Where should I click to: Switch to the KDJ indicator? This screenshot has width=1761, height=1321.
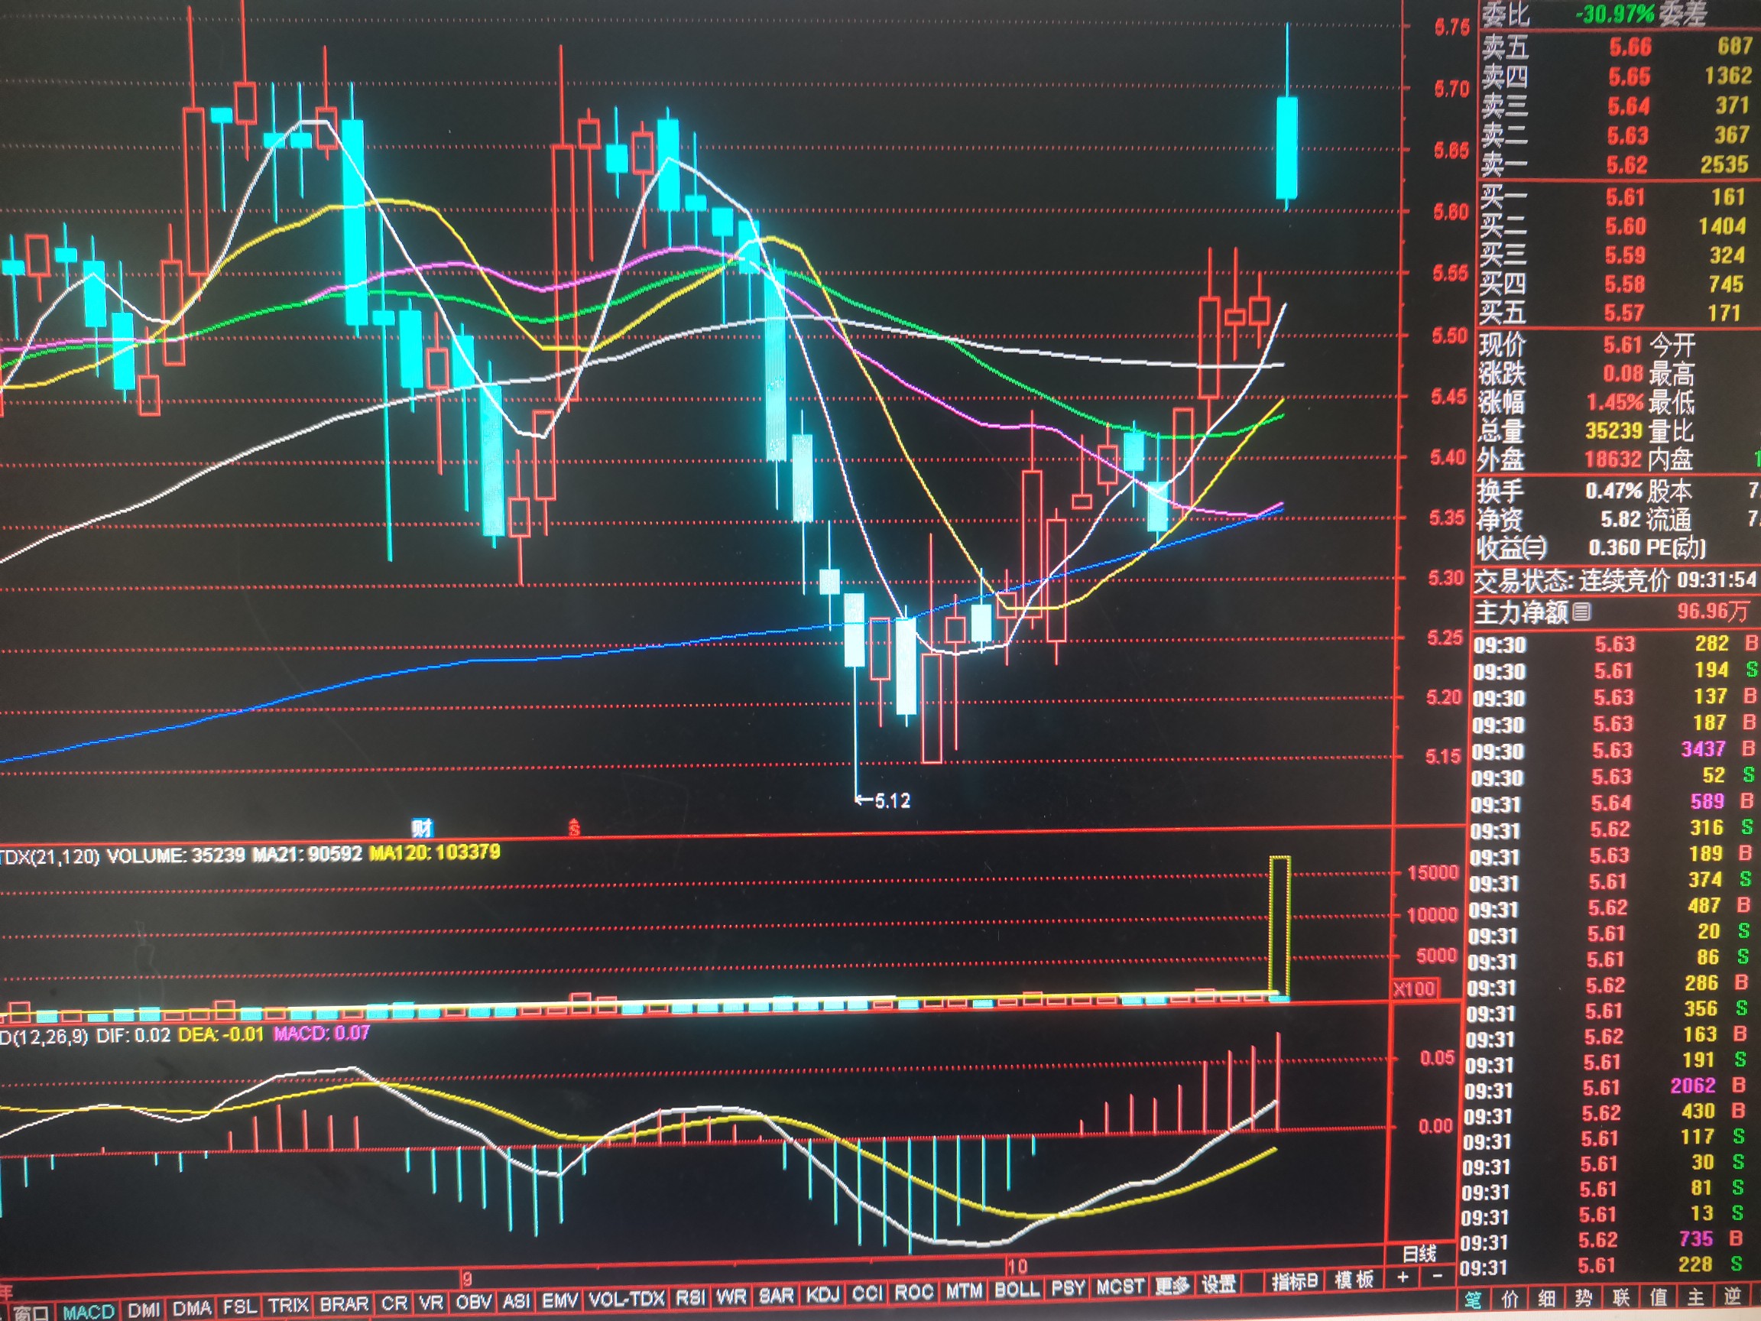(x=822, y=1294)
